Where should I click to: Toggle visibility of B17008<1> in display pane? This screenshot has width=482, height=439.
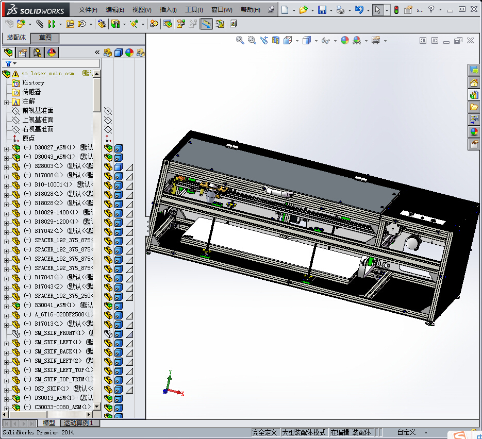click(108, 176)
